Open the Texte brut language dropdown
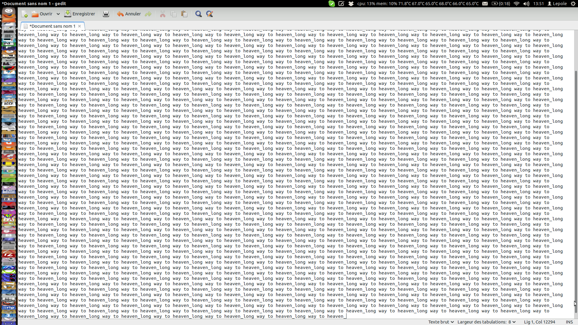Screen dimensions: 578x325 [441, 322]
